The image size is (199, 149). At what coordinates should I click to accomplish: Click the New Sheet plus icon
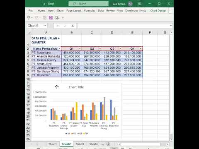(108, 144)
